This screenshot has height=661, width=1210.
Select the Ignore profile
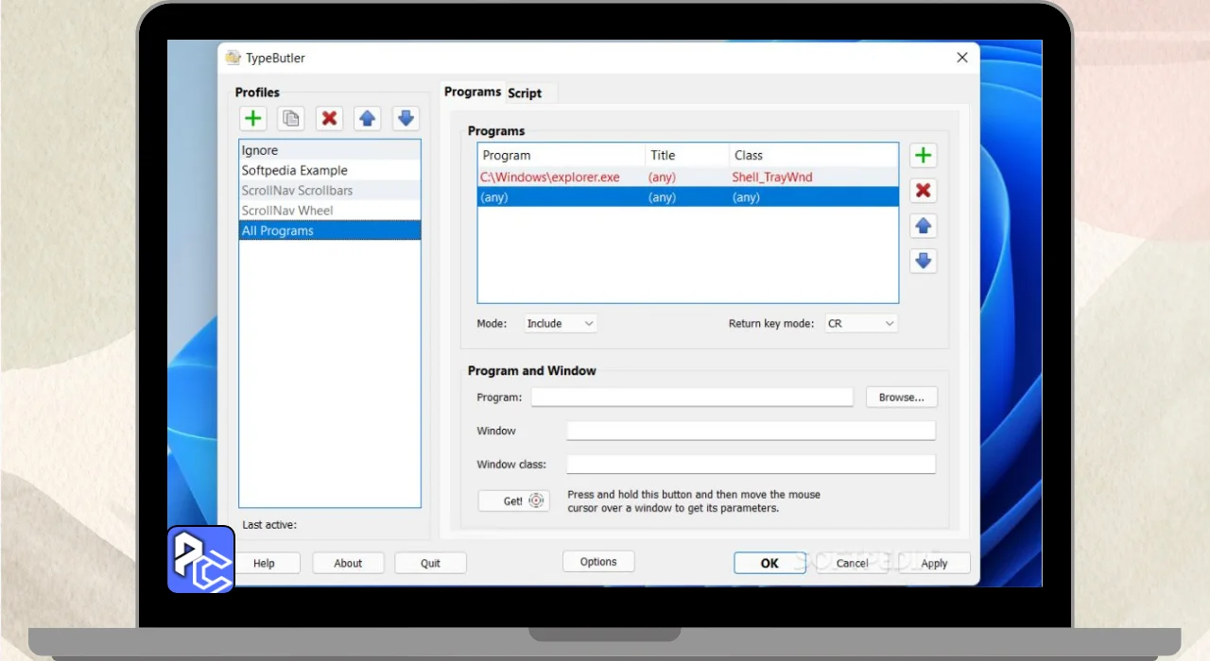[x=330, y=150]
